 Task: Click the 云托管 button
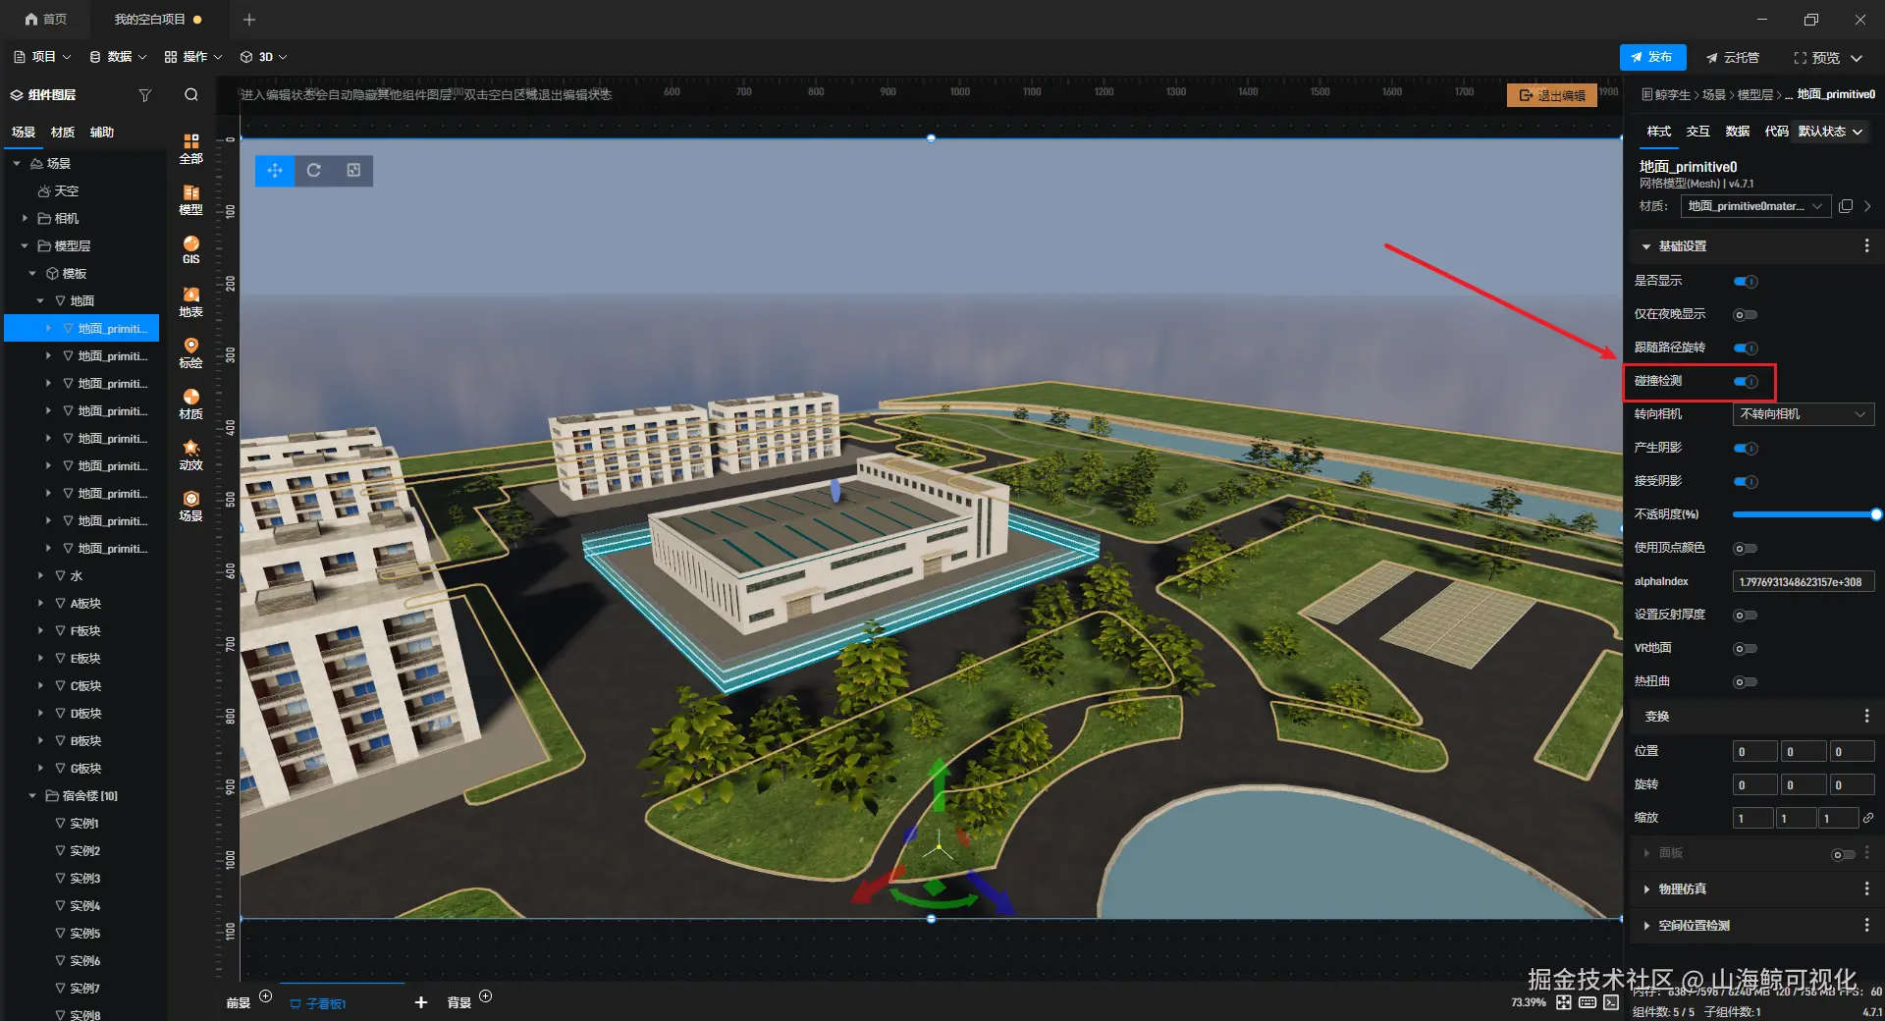pos(1733,58)
